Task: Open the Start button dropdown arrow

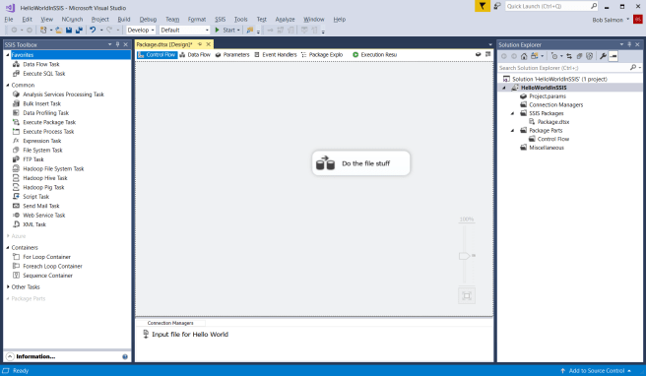Action: [238, 31]
